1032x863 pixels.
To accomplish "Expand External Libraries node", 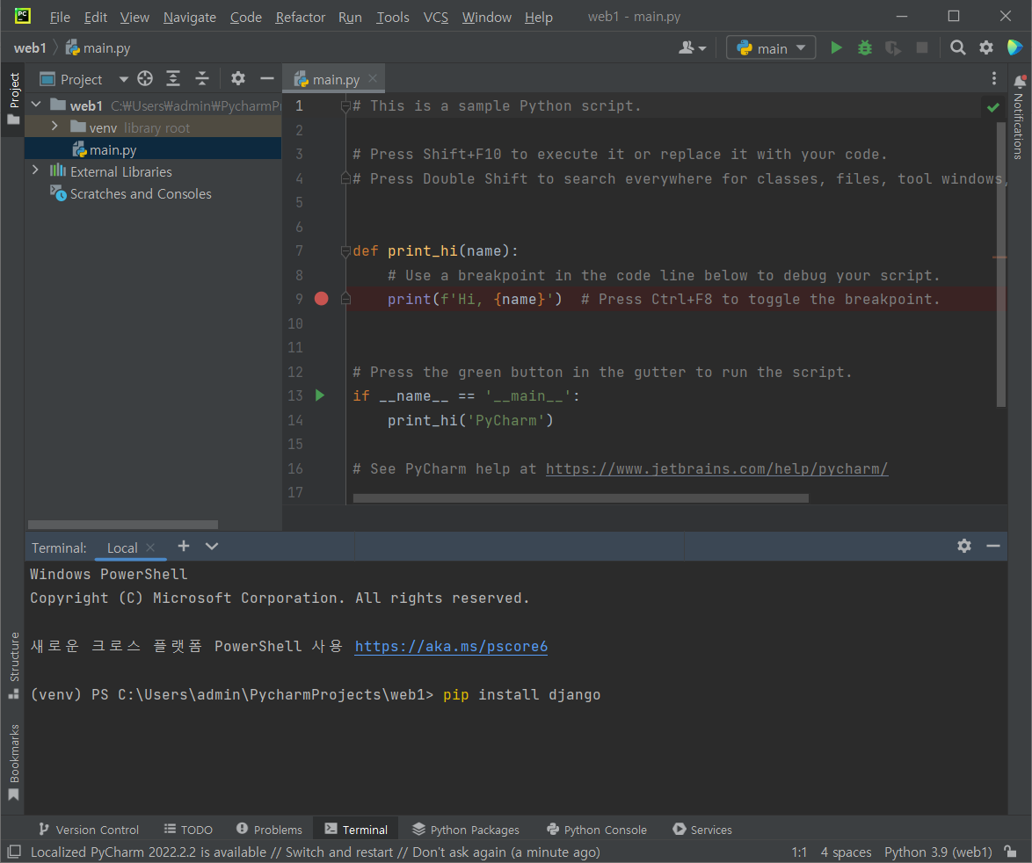I will pos(35,170).
